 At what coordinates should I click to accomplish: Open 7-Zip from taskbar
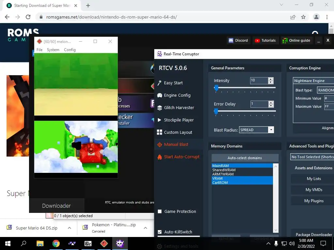pos(88,243)
